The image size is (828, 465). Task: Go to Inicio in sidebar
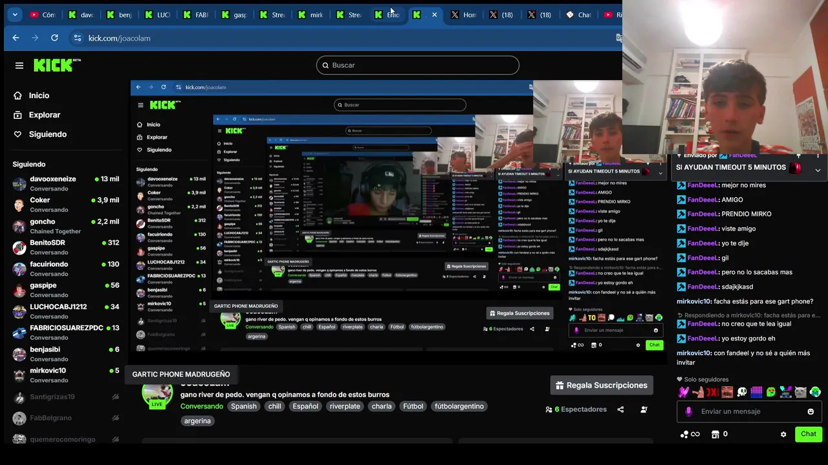39,96
